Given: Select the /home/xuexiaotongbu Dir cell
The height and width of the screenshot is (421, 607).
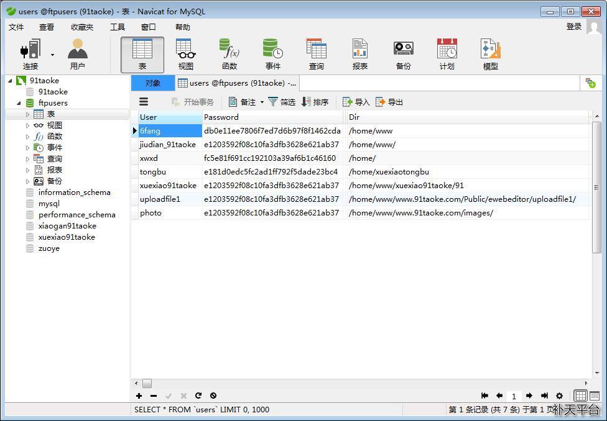Looking at the screenshot, I should (467, 171).
